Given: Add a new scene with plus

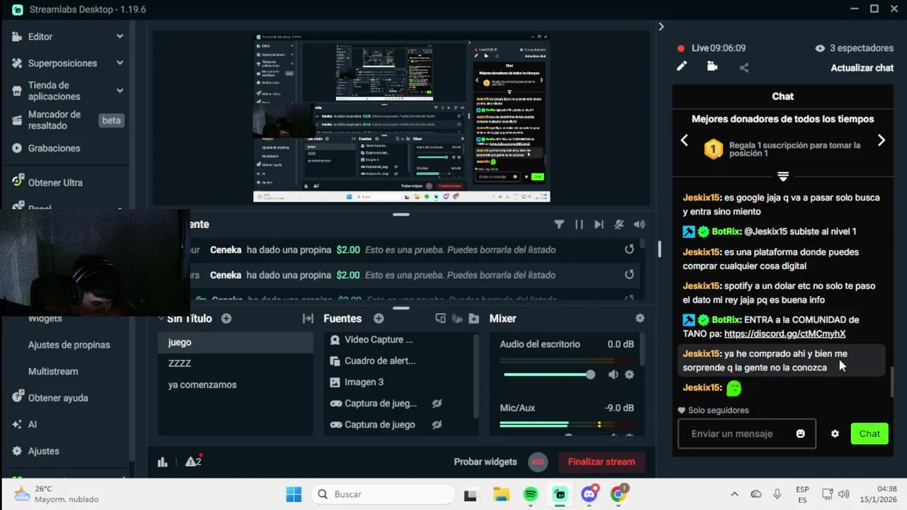Looking at the screenshot, I should coord(226,319).
